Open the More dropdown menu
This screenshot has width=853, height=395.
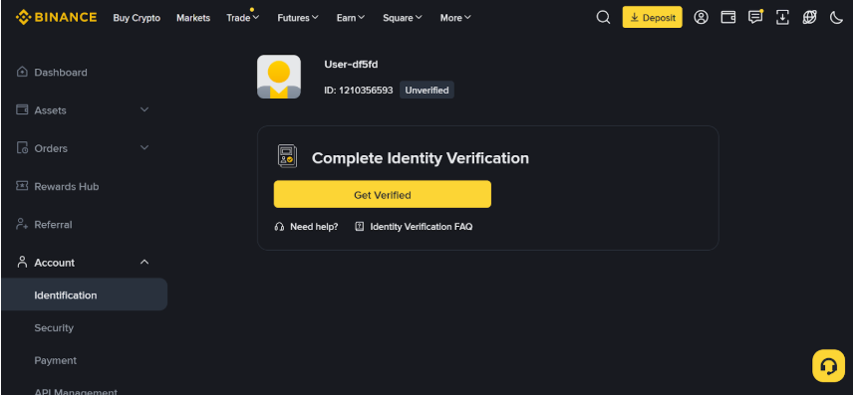(x=455, y=18)
